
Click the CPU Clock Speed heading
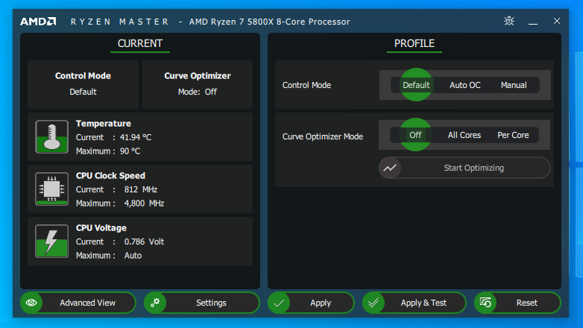110,175
